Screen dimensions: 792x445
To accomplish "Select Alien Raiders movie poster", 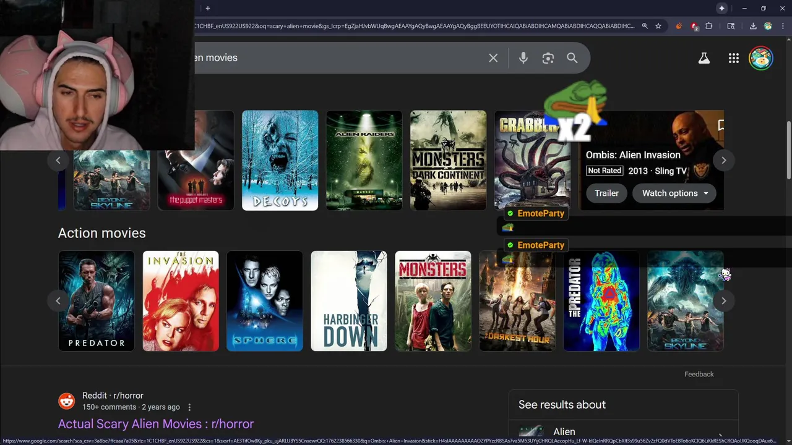I will tap(364, 161).
